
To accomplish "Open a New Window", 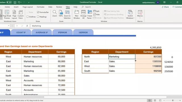I will tap(76, 14).
